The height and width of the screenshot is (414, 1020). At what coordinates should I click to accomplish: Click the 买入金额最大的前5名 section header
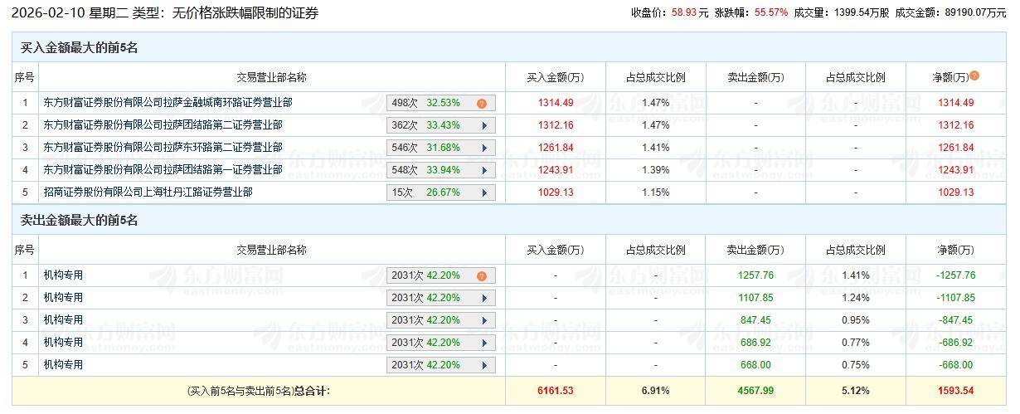point(79,48)
